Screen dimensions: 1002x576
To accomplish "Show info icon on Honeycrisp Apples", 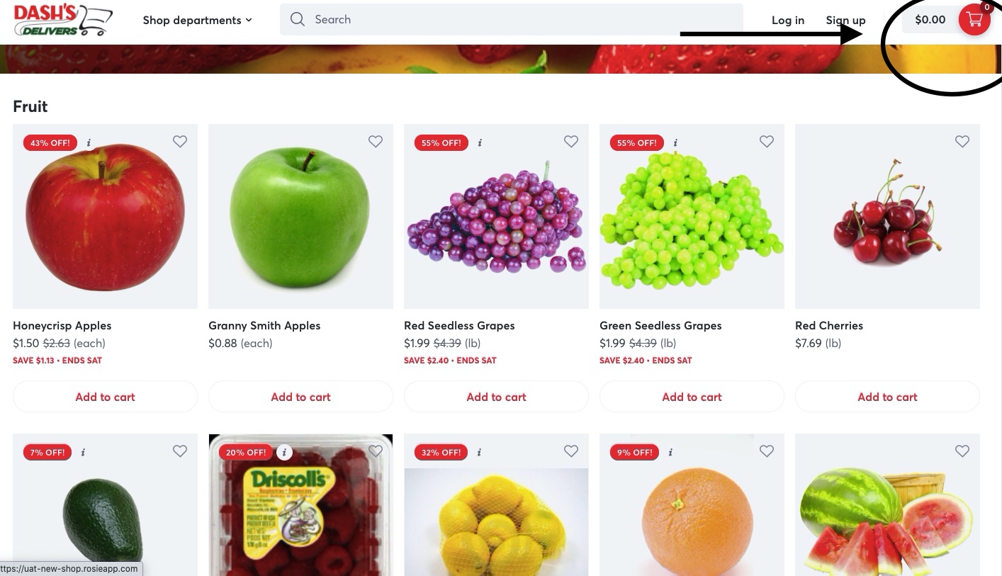I will [x=89, y=142].
